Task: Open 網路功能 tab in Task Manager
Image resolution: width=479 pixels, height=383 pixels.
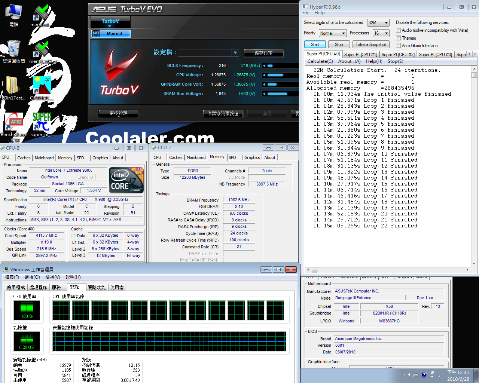Action: [x=97, y=287]
